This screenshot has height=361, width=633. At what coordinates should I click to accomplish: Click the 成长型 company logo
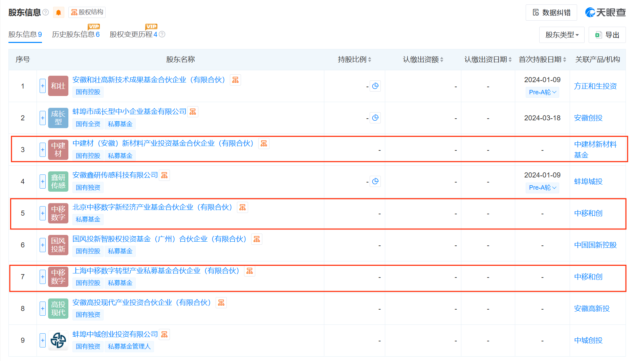(58, 118)
